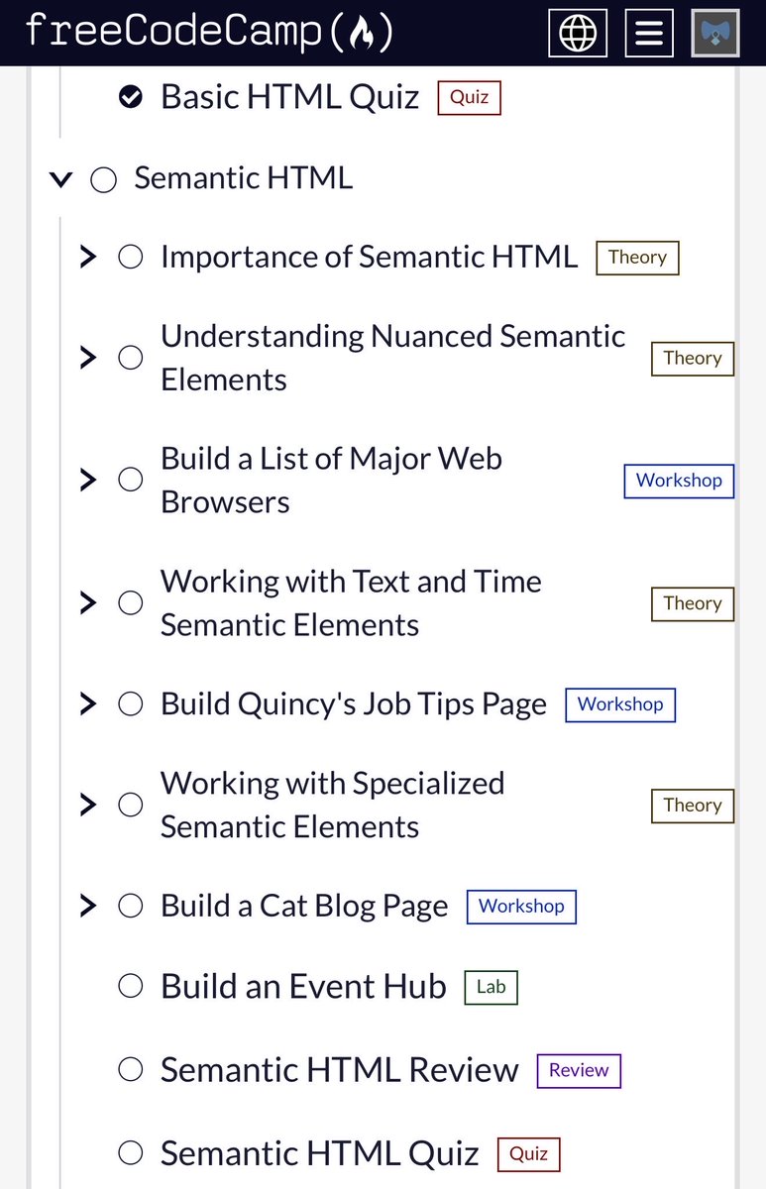Click the completed checkmark beside Basic HTML Quiz

(x=130, y=97)
